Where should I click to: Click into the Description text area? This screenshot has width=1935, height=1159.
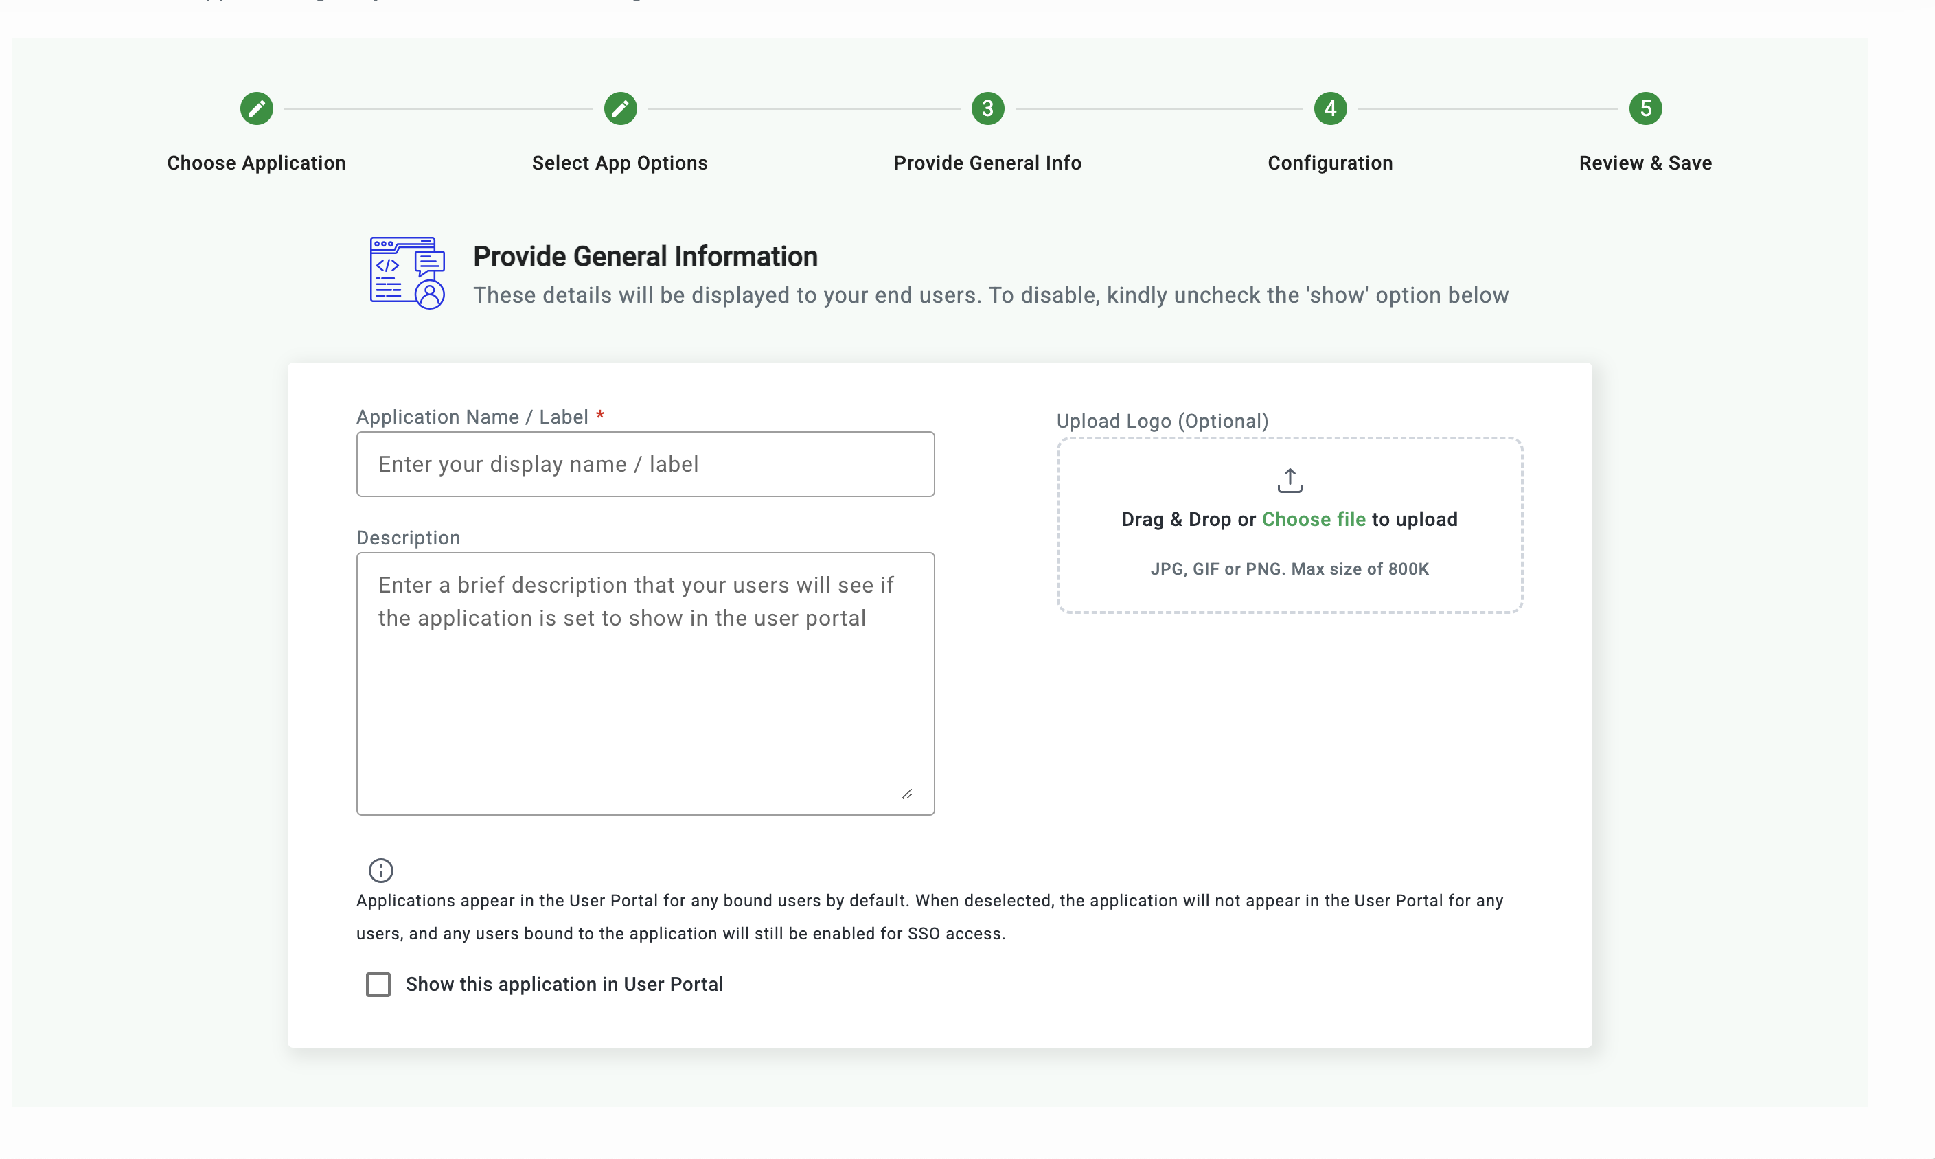click(x=645, y=683)
